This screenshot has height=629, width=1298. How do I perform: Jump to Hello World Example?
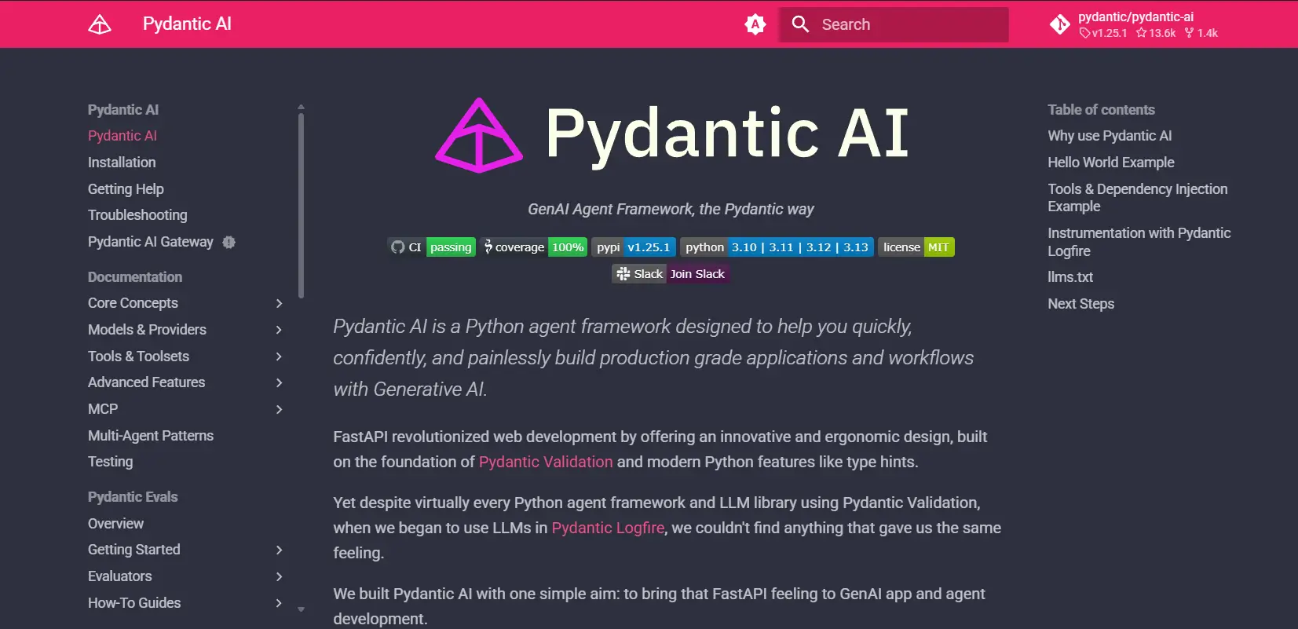(x=1111, y=163)
